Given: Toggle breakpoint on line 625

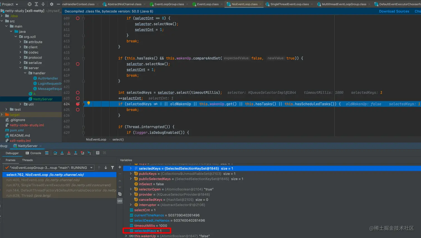Looking at the screenshot, I should [78, 110].
